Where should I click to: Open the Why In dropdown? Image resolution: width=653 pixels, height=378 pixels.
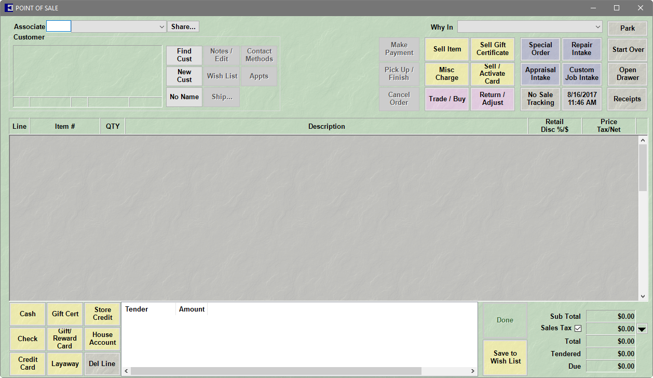coord(597,27)
